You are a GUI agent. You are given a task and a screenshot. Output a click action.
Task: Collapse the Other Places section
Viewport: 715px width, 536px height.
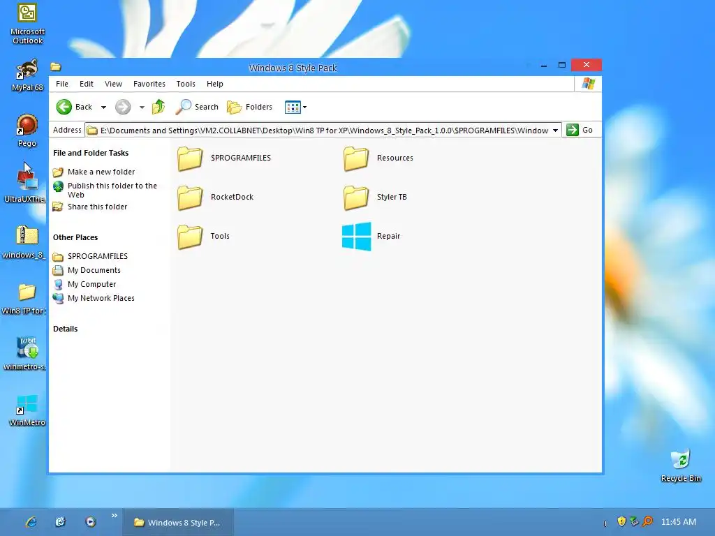click(75, 237)
